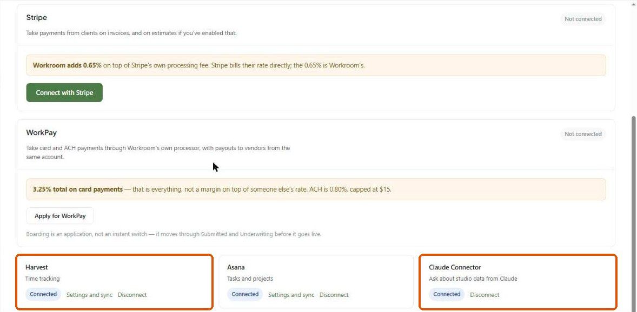Image resolution: width=637 pixels, height=312 pixels.
Task: Select the Stripe section heading
Action: pos(37,17)
